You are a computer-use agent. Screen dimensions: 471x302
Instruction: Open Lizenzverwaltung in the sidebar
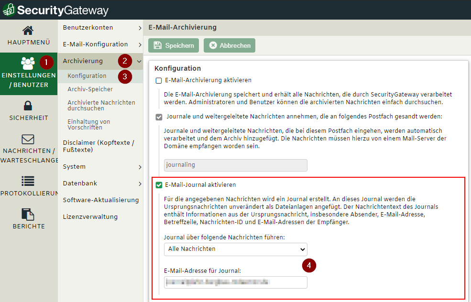[90, 216]
